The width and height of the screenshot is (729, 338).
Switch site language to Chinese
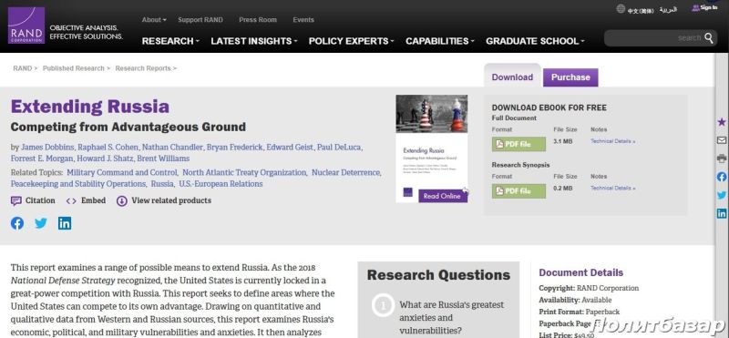click(x=641, y=10)
